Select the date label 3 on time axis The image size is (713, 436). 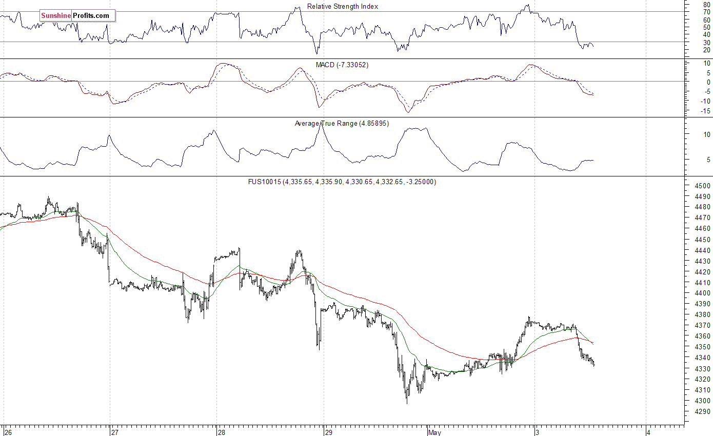tap(538, 432)
